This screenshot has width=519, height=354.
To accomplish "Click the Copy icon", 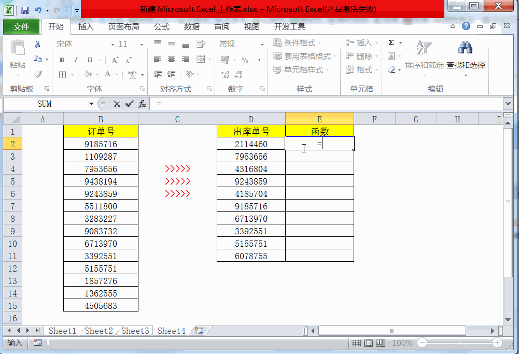I will [37, 59].
